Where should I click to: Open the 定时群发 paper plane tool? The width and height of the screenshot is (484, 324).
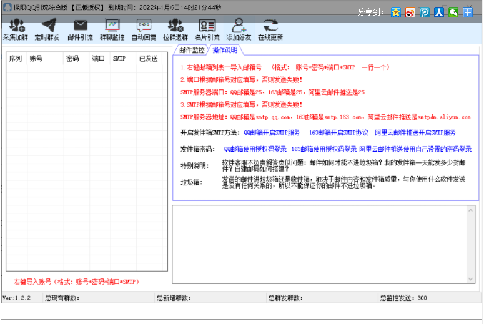click(47, 29)
